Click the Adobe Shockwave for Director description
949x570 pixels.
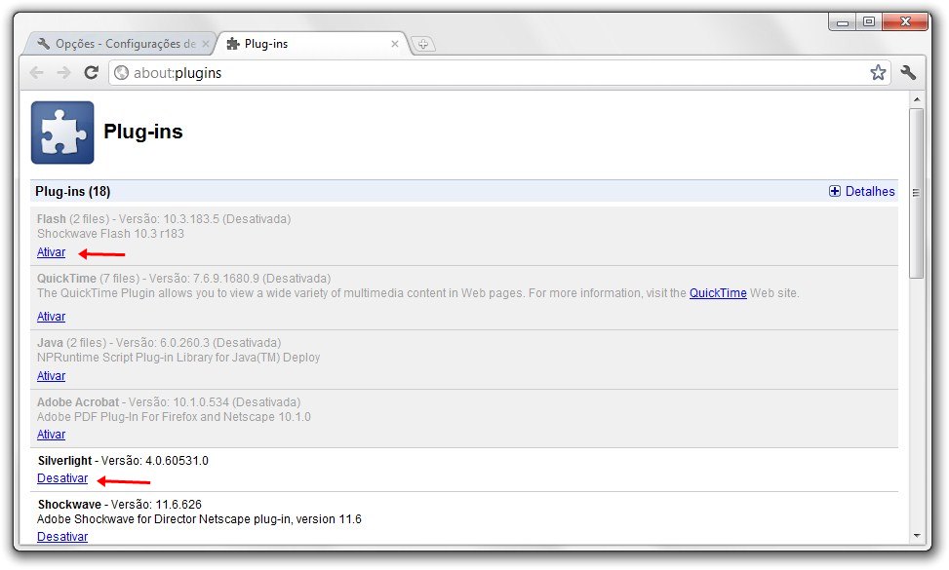tap(199, 519)
